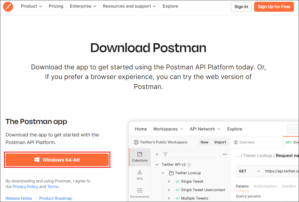Collapse the Twitter API v2 collection

tap(157, 165)
